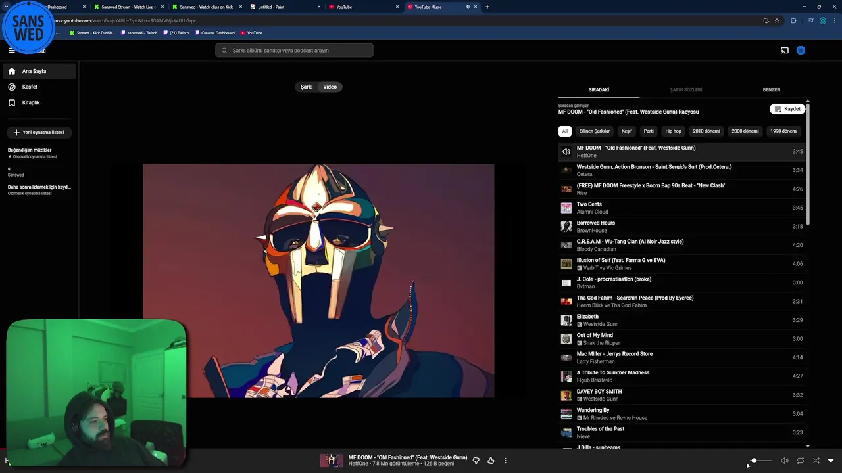Click the now-playing speaker icon for Old Fashioned
Screen dimensions: 842x473
tap(566, 152)
